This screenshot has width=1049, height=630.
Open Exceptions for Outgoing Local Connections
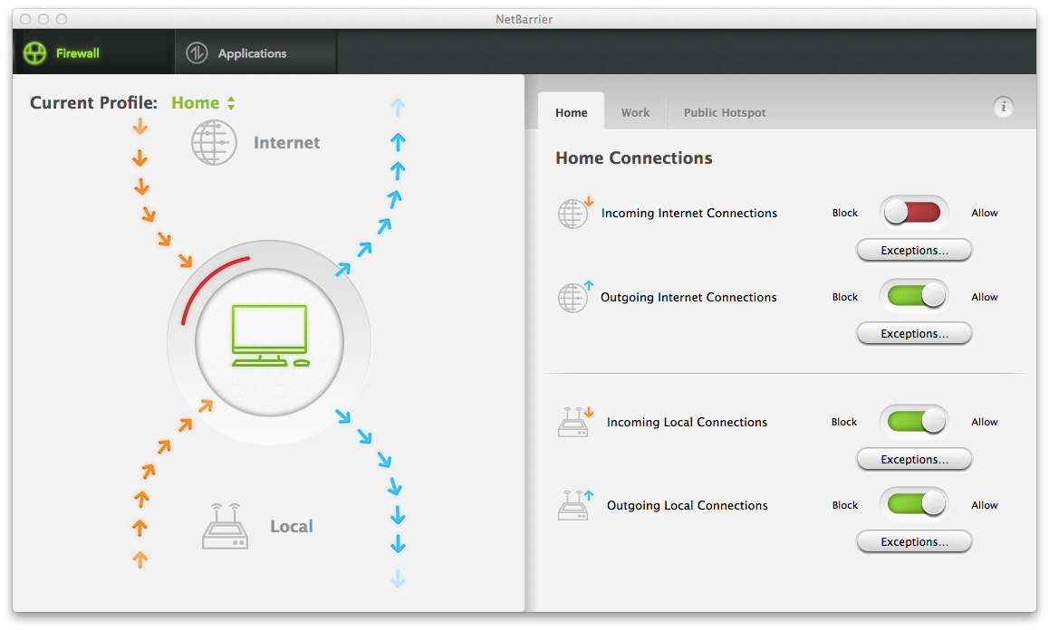[914, 541]
